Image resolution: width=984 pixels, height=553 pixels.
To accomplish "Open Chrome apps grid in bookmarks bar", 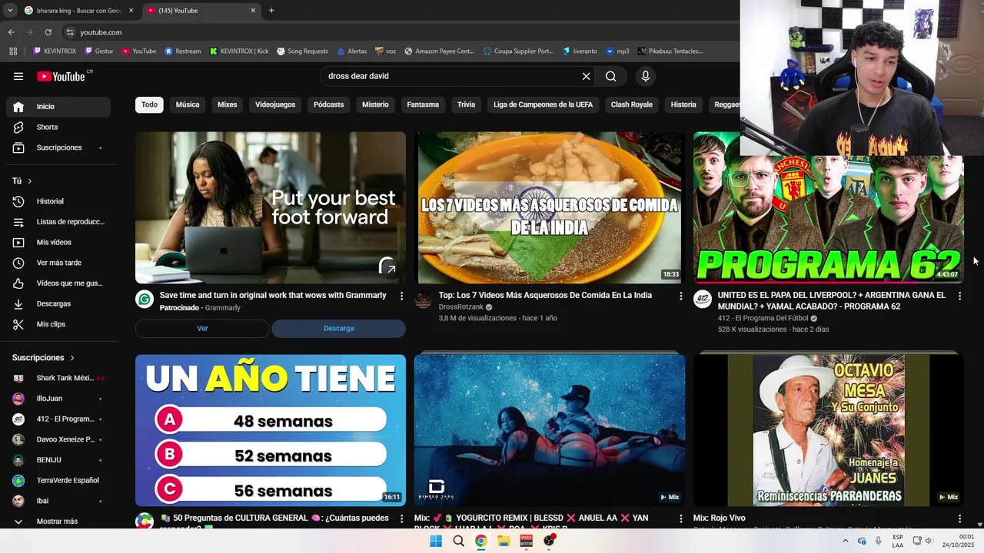I will click(x=13, y=51).
